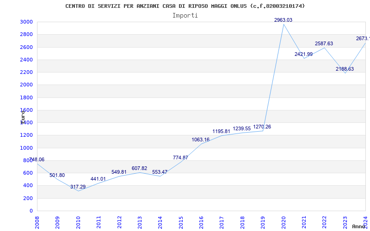Click the 501.80 data label
Image resolution: width=370 pixels, height=231 pixels.
pyautogui.click(x=57, y=176)
